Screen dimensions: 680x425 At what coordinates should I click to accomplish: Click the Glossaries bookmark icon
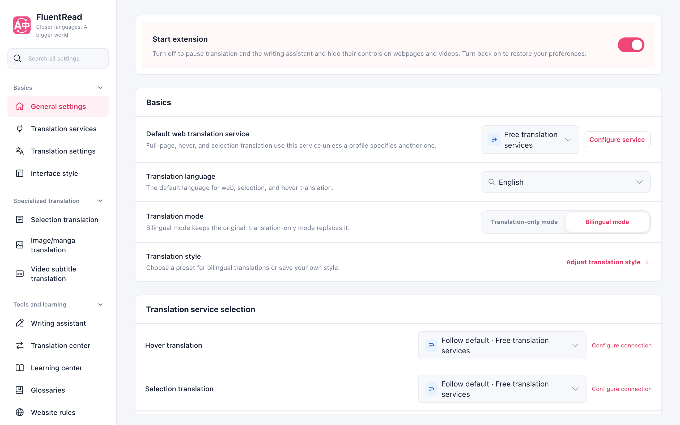(x=20, y=390)
